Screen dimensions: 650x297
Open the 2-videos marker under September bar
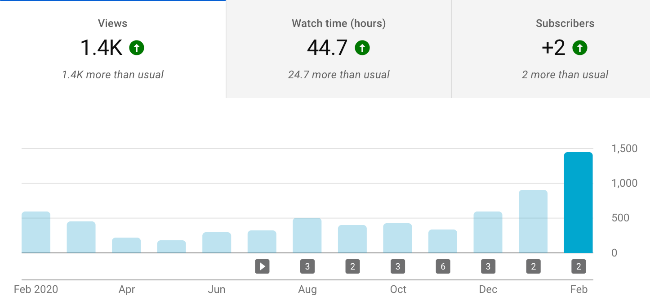(352, 266)
